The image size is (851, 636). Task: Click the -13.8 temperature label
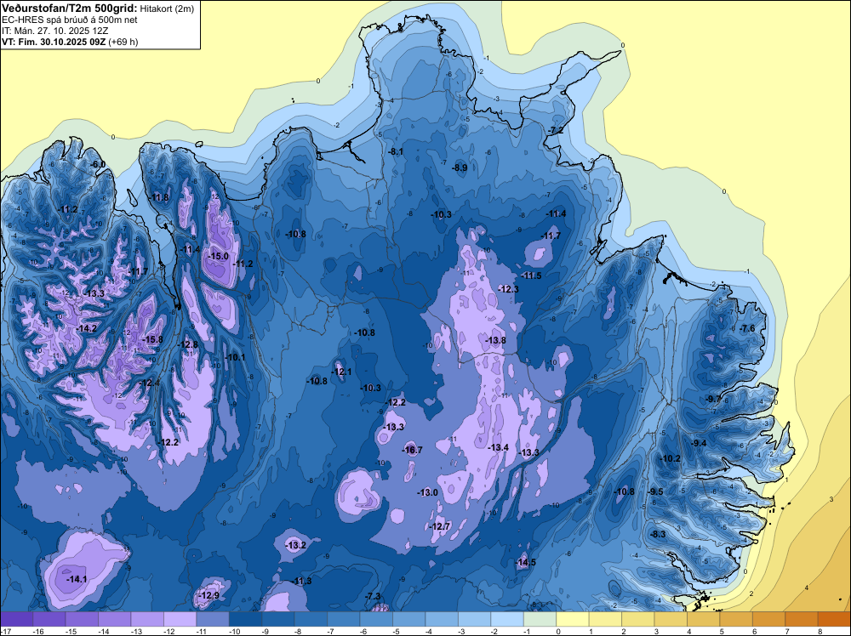495,340
